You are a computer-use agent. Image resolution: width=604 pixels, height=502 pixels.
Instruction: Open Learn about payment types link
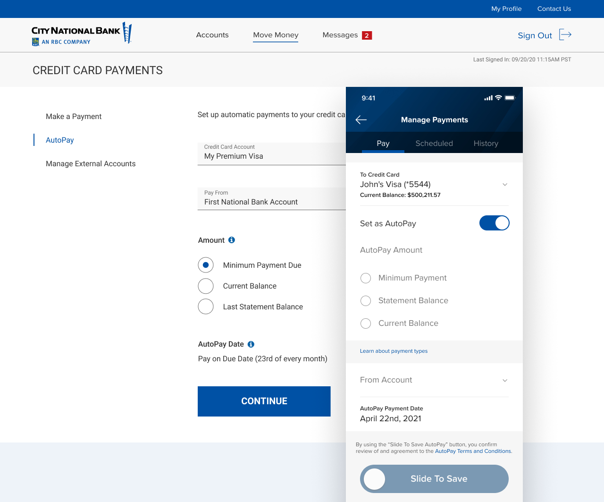click(394, 351)
